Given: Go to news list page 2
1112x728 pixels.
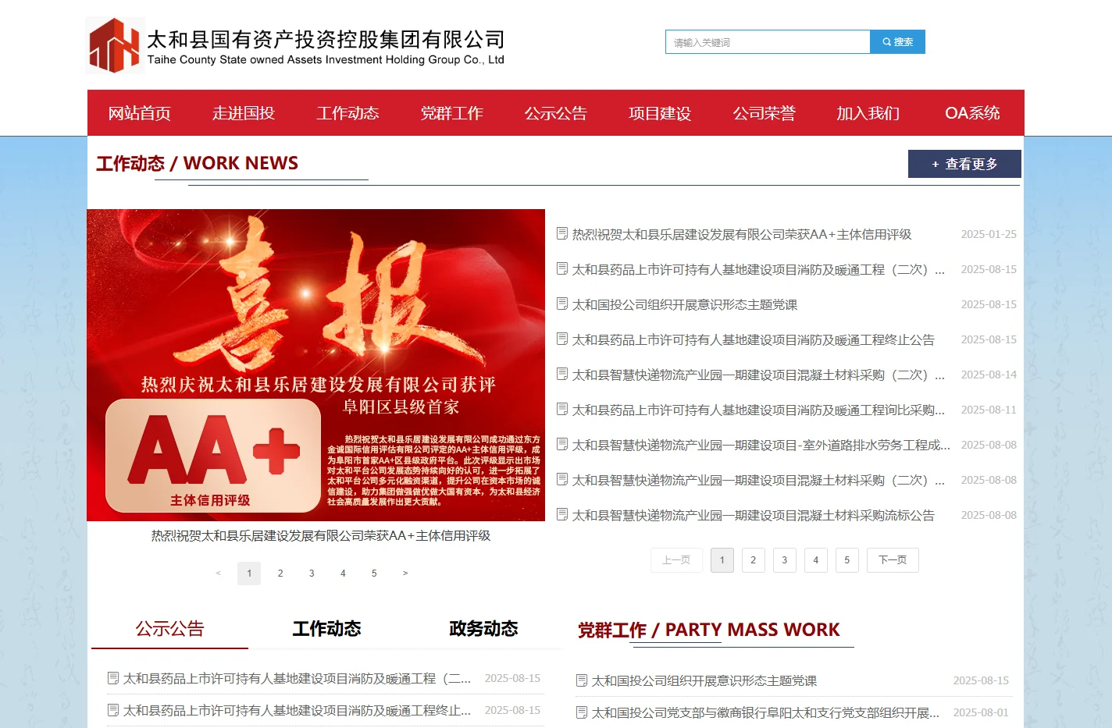Looking at the screenshot, I should tap(754, 560).
